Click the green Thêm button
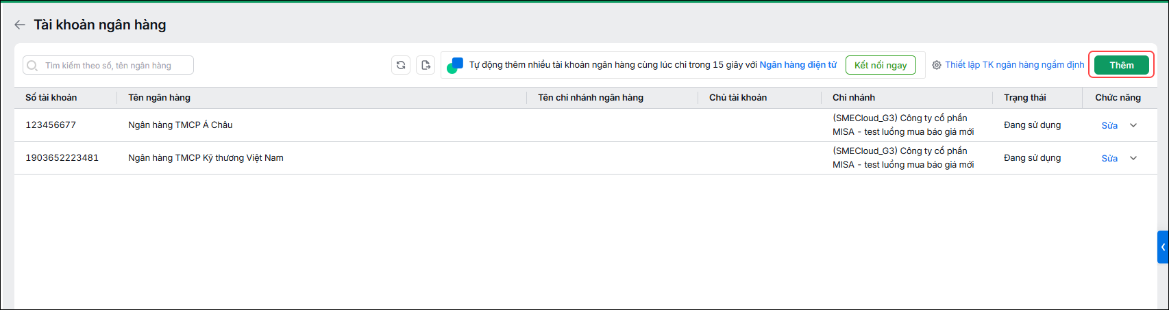Screen dimensions: 1169x310 pos(1122,65)
